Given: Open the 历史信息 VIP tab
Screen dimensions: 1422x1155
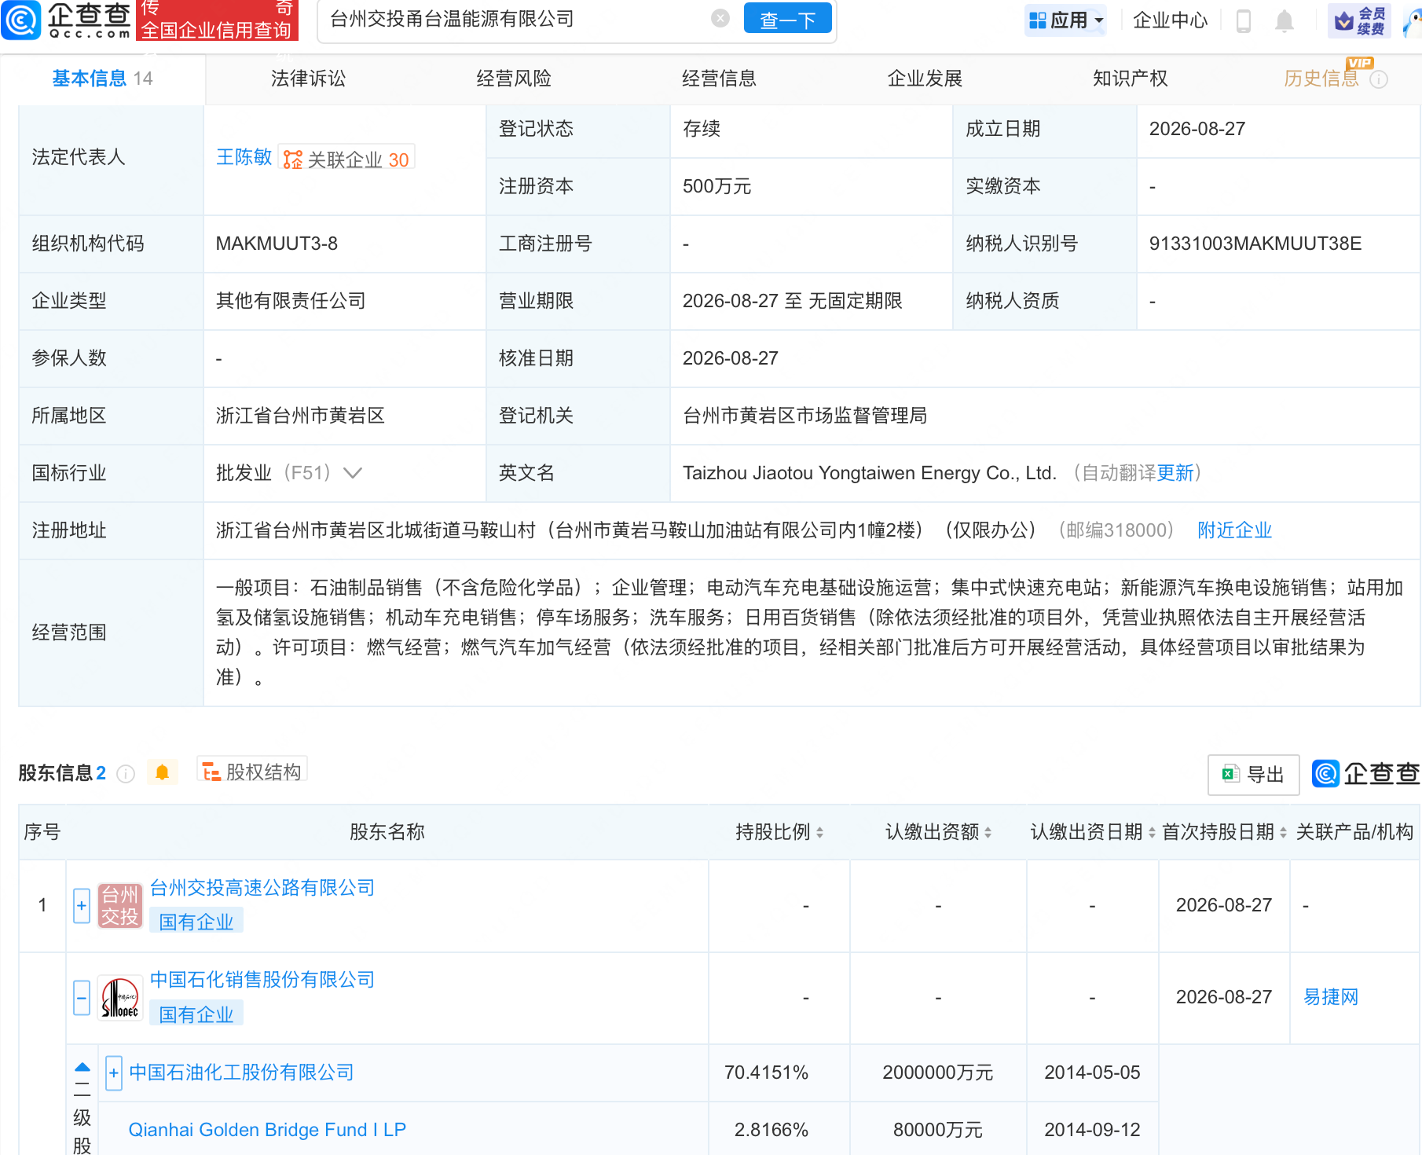Looking at the screenshot, I should point(1321,79).
